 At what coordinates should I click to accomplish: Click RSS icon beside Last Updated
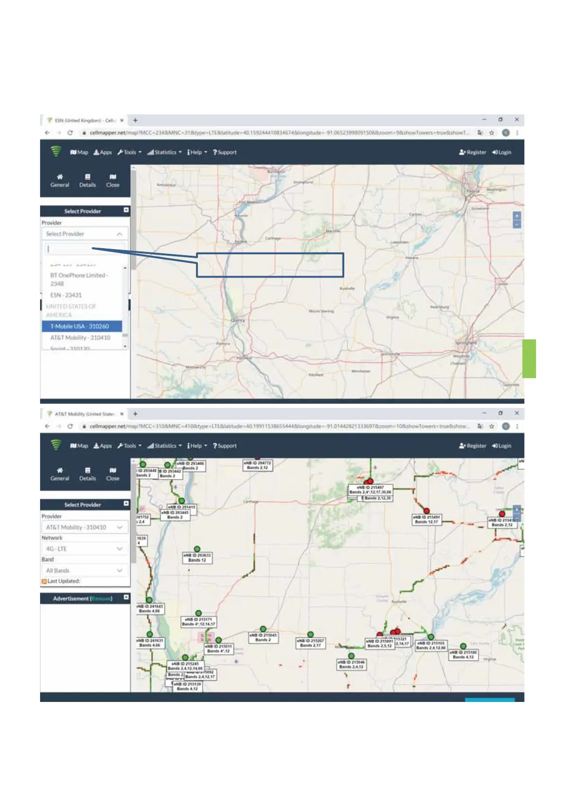[44, 581]
